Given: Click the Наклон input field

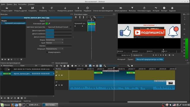Looking at the screenshot, I should click(x=59, y=46).
